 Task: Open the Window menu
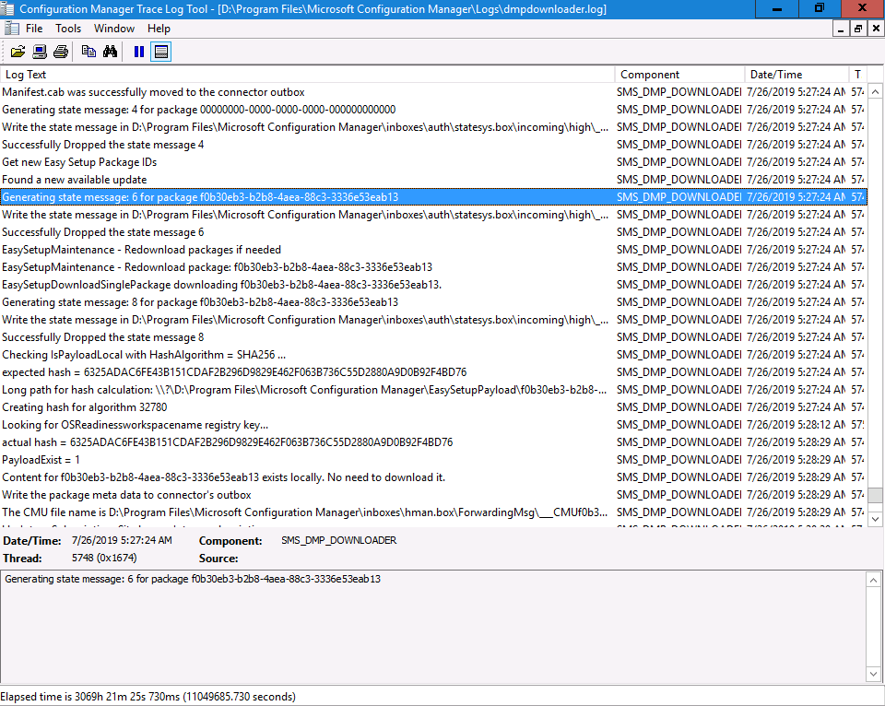click(x=114, y=29)
